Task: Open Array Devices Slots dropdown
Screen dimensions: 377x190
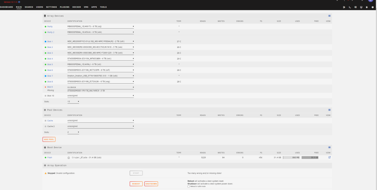Action: point(73,102)
